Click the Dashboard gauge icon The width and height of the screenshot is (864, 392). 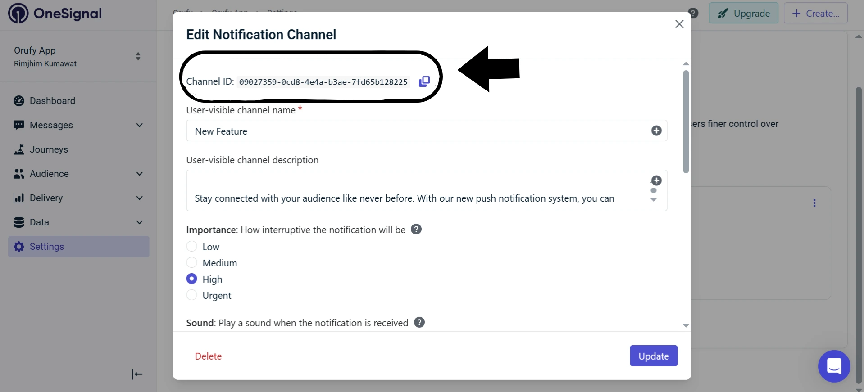pyautogui.click(x=19, y=101)
